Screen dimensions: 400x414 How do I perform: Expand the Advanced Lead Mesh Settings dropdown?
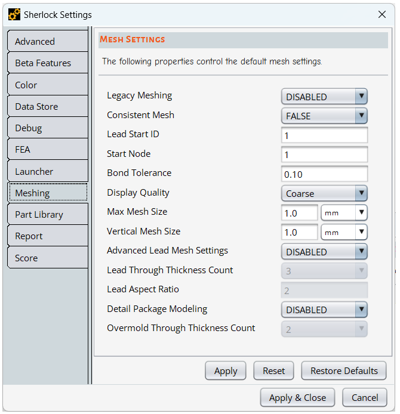pos(324,252)
